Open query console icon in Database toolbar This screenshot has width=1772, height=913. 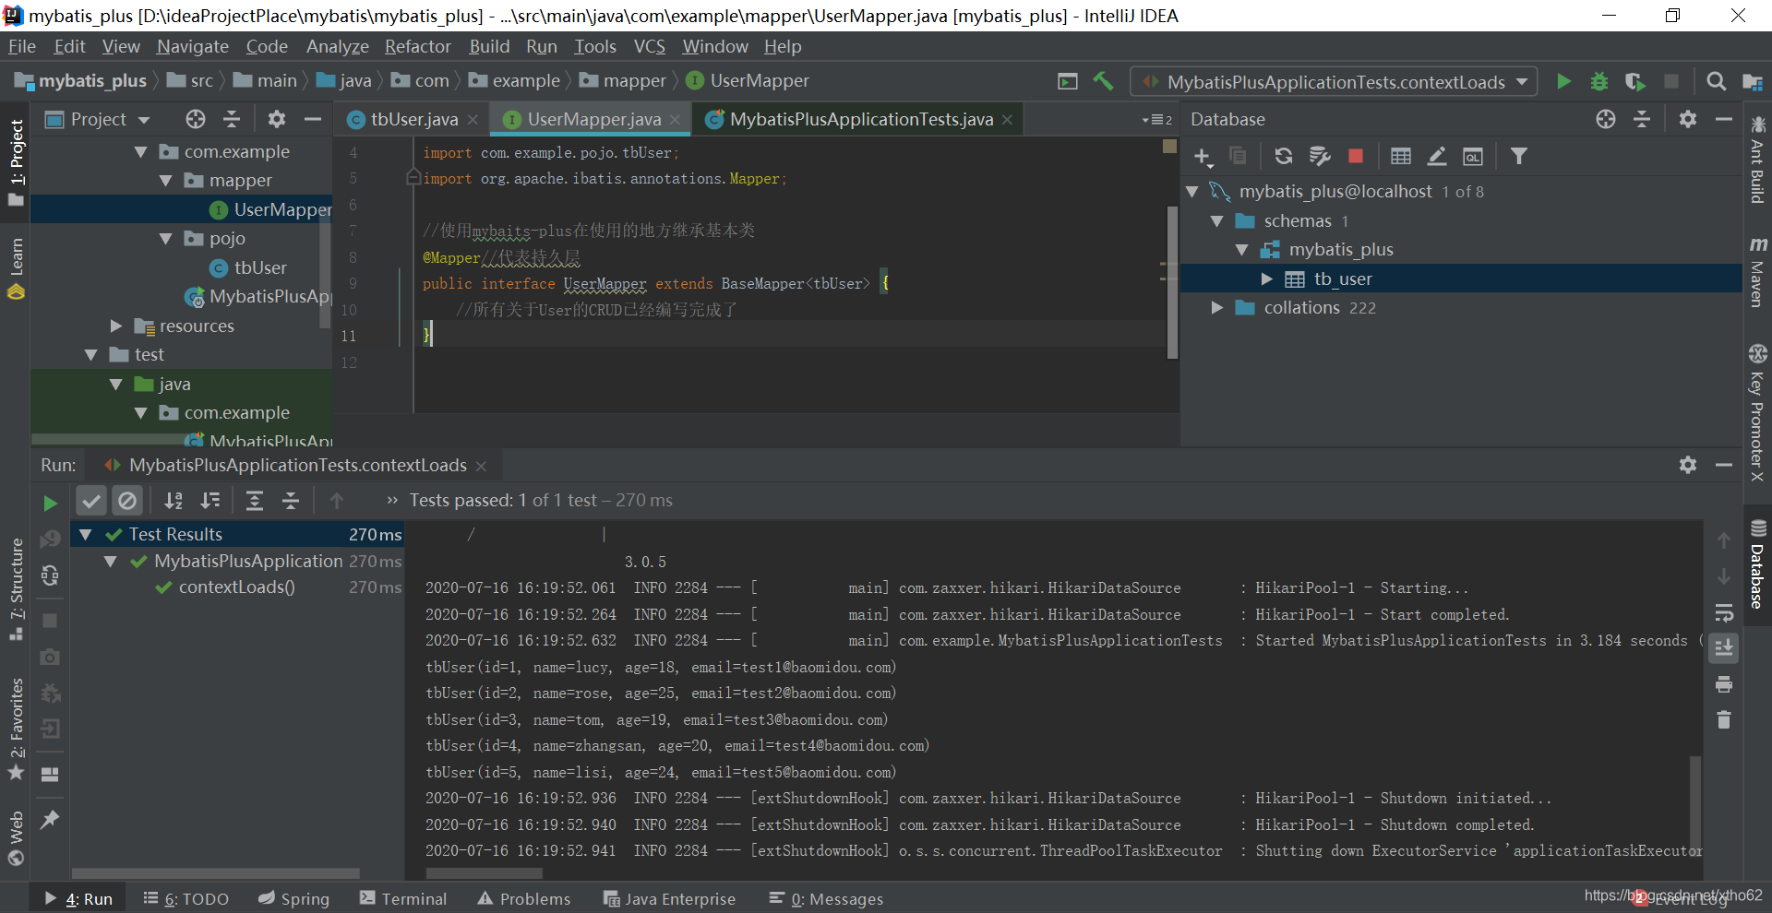coord(1473,156)
